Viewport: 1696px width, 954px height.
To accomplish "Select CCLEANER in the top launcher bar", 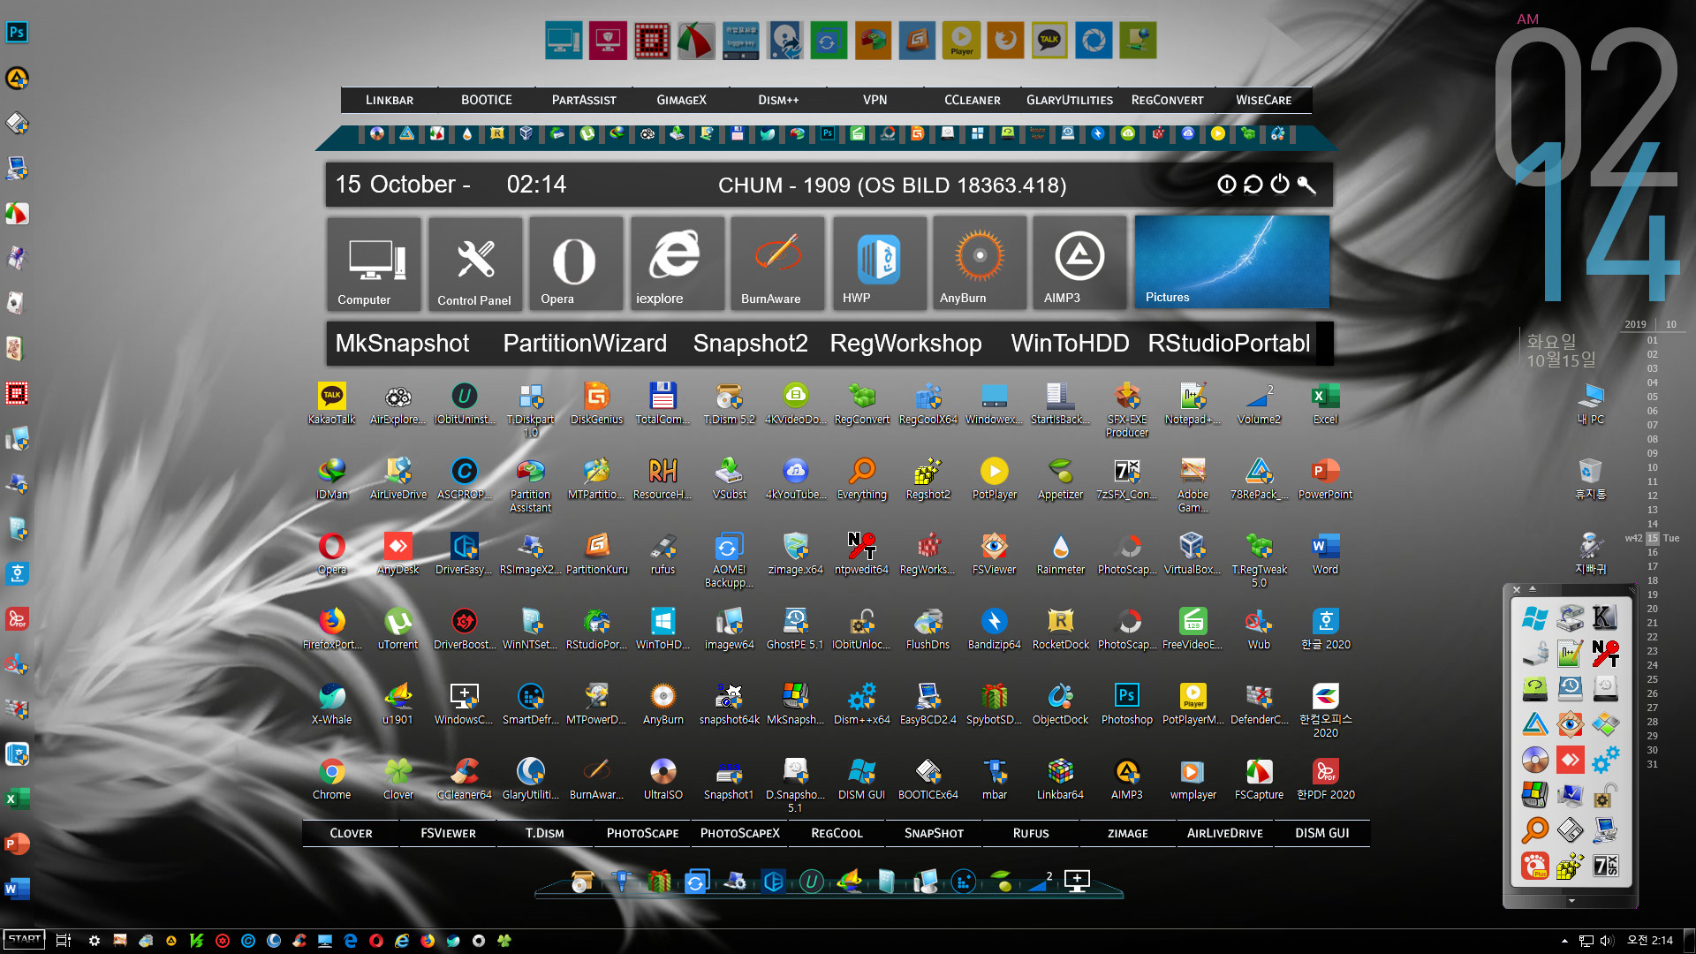I will pos(973,100).
